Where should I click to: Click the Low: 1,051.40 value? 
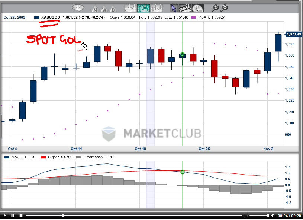click(x=176, y=17)
